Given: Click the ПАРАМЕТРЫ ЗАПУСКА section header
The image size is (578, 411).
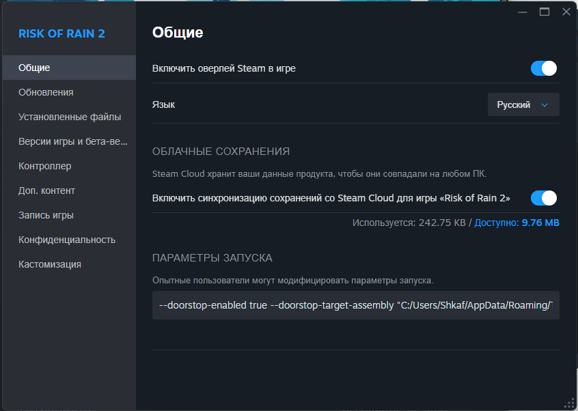Looking at the screenshot, I should pyautogui.click(x=212, y=258).
